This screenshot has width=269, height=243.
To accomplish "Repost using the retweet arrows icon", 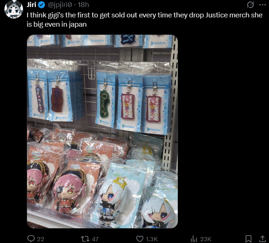I will click(85, 239).
